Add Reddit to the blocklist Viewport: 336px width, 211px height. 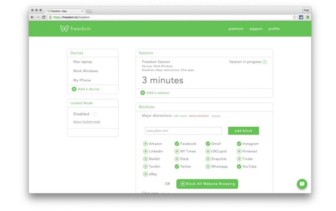pyautogui.click(x=145, y=159)
